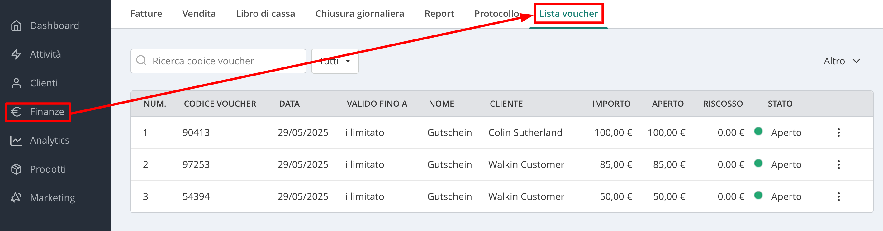Open Dashboard via the home icon
The height and width of the screenshot is (231, 883).
16,26
